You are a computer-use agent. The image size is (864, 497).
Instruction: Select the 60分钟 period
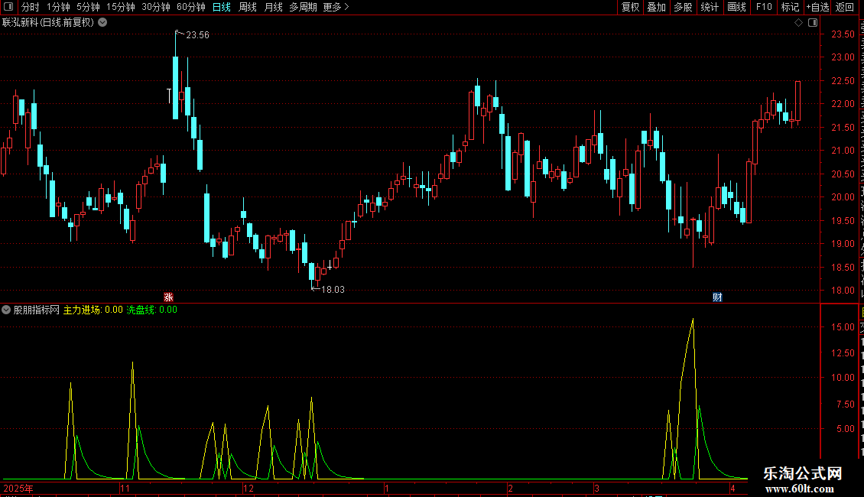pyautogui.click(x=191, y=7)
